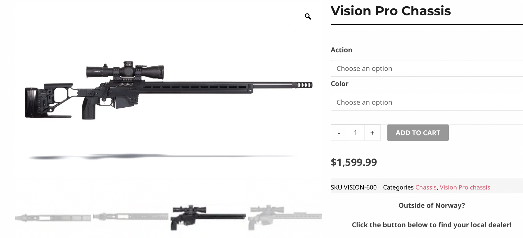Decrease quantity with the minus button
Image resolution: width=523 pixels, height=238 pixels.
point(339,133)
